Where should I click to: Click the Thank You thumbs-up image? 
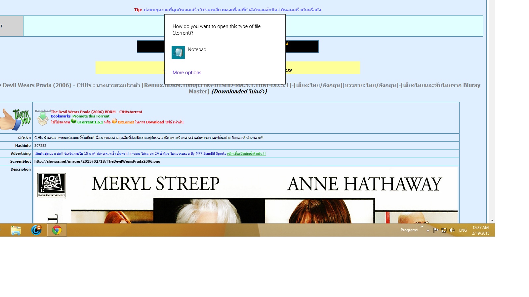pos(15,119)
